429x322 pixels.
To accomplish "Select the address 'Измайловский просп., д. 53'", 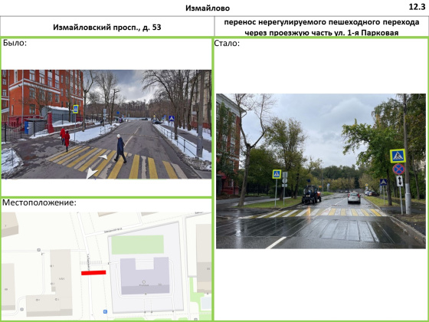I will 107,28.
